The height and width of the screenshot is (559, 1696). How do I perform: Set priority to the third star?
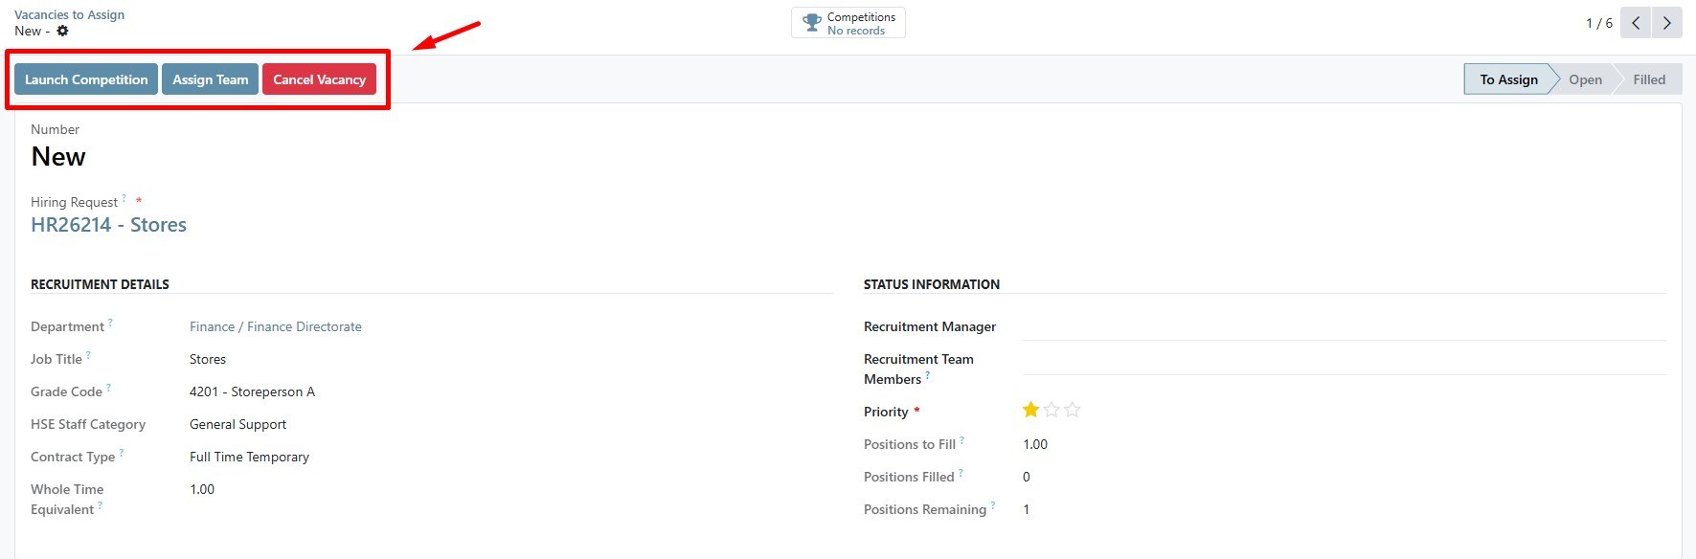pos(1073,410)
